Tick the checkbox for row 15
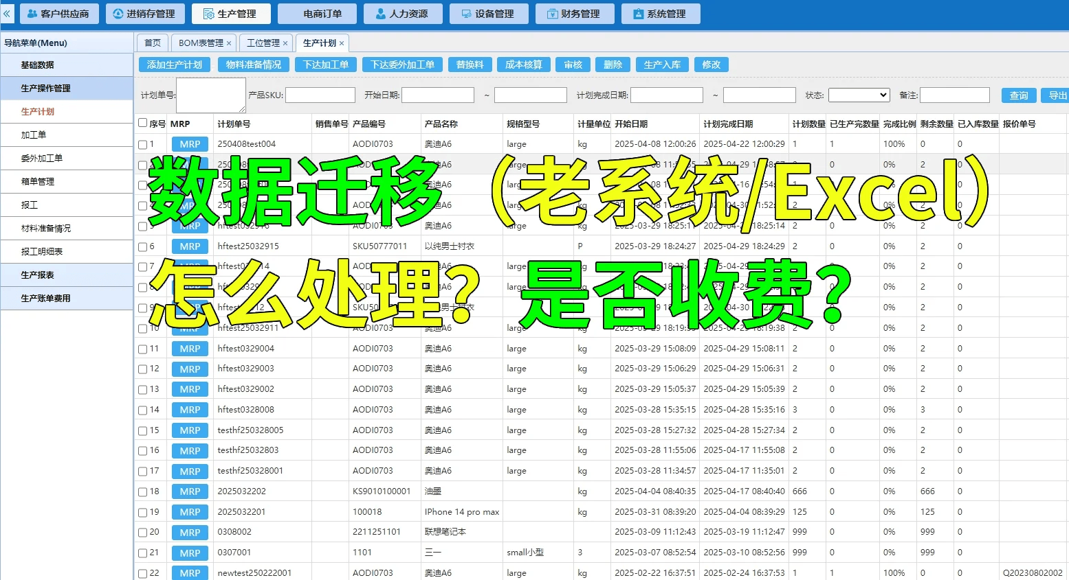This screenshot has height=580, width=1069. pos(143,431)
